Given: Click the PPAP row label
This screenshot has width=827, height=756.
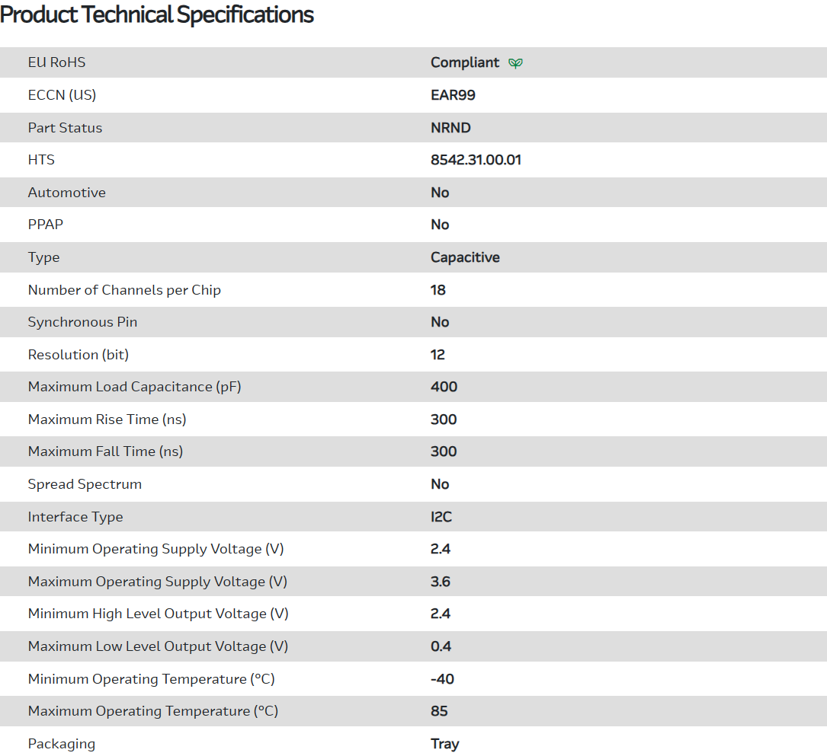Looking at the screenshot, I should (x=45, y=225).
